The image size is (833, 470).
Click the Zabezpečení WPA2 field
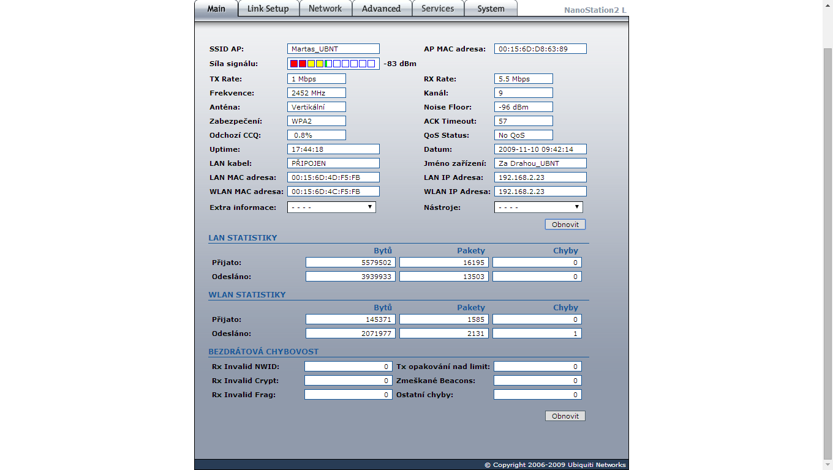tap(317, 121)
